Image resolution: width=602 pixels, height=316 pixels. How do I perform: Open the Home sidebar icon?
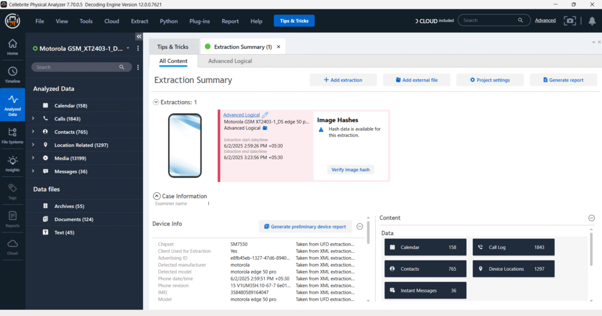[x=12, y=47]
